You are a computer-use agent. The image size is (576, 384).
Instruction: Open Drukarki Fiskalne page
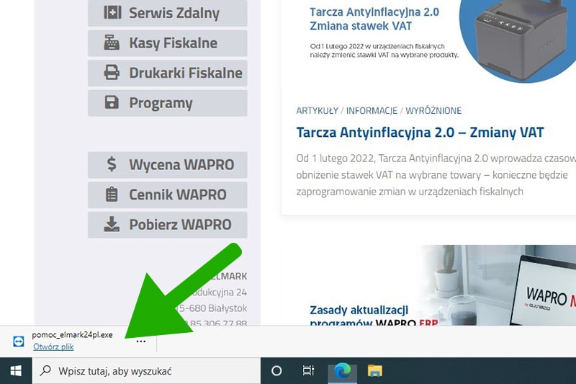tap(168, 73)
